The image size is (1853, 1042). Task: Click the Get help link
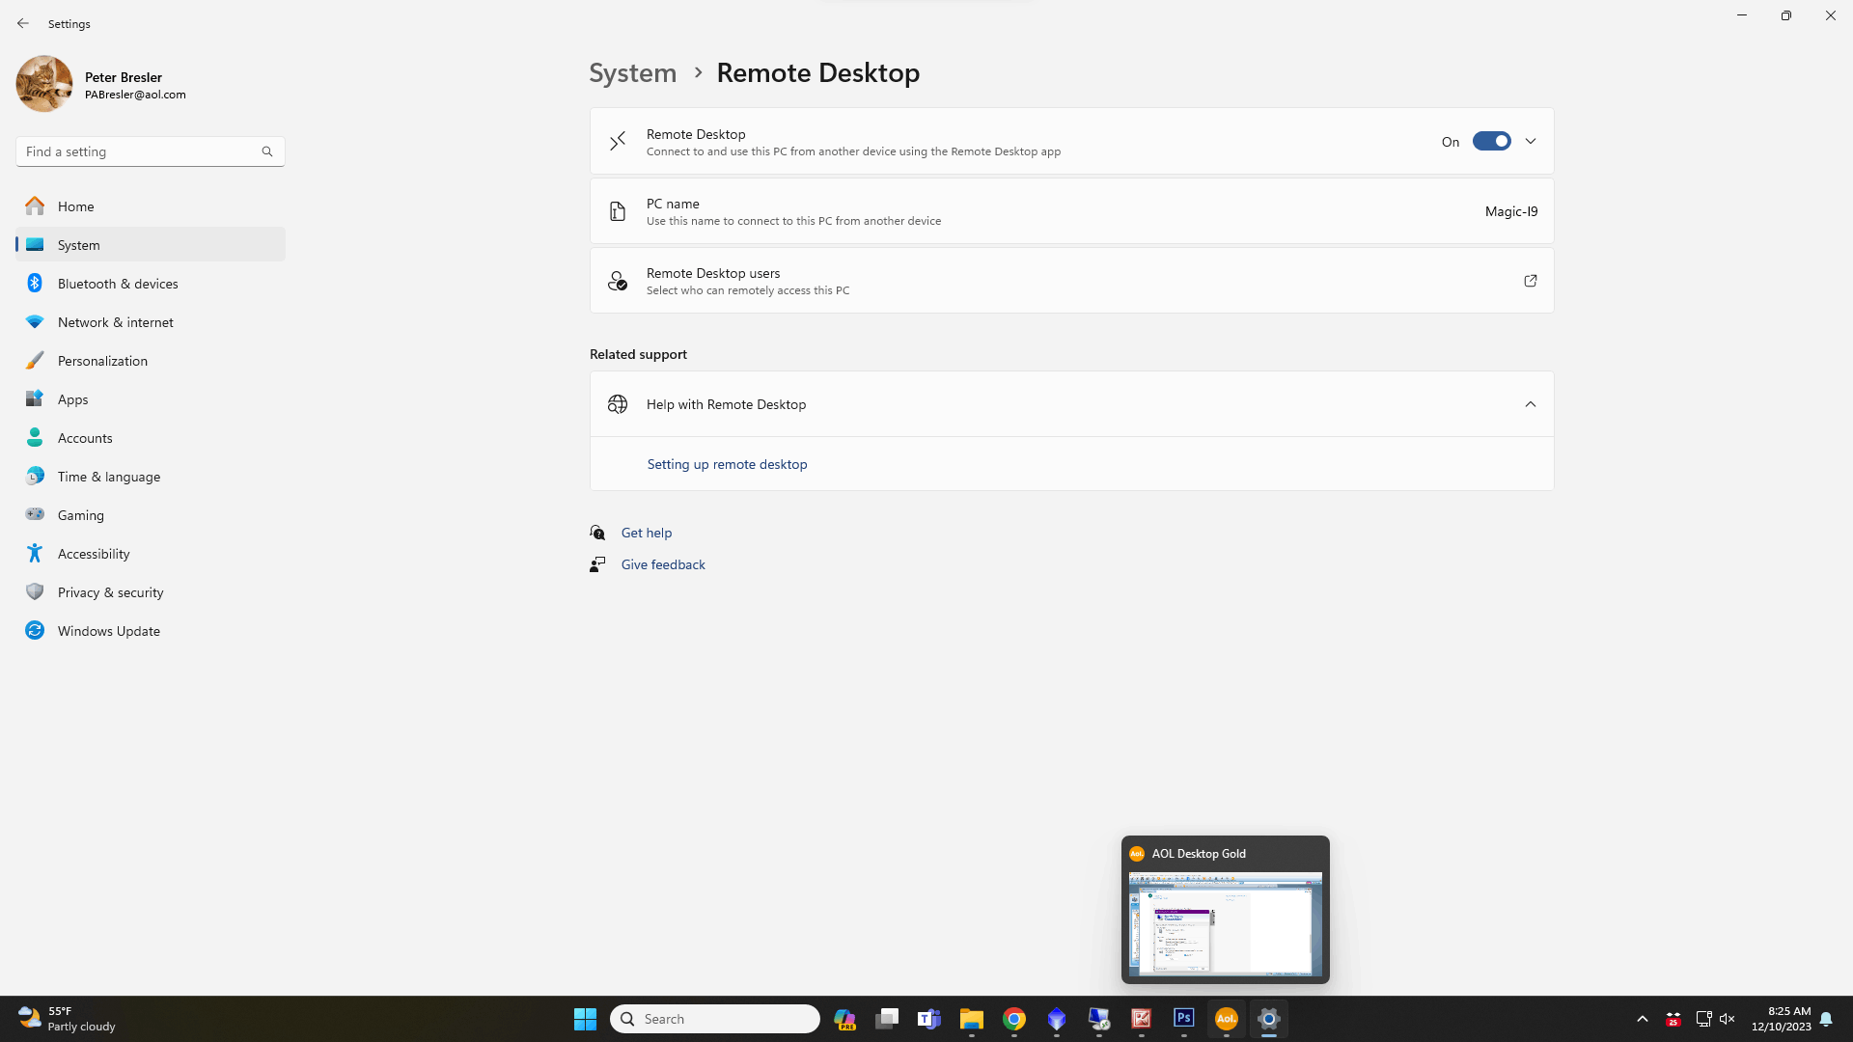[x=647, y=533]
